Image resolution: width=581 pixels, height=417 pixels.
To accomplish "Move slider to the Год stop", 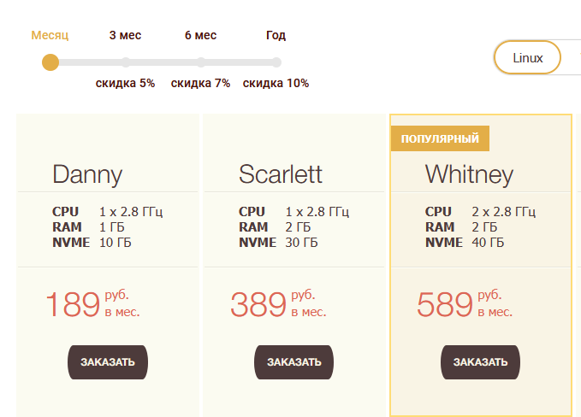I will [x=276, y=62].
